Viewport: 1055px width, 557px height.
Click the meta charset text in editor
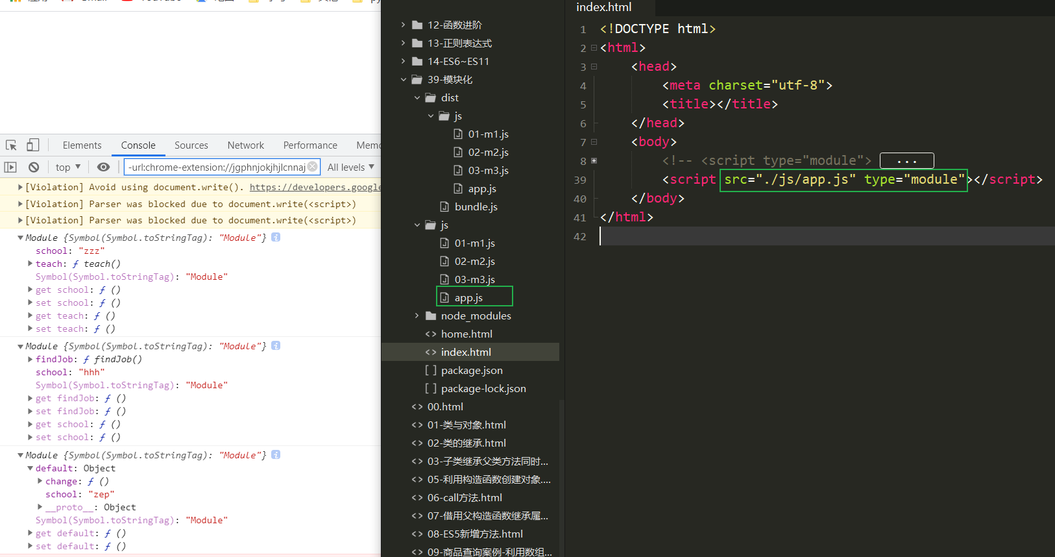click(747, 85)
